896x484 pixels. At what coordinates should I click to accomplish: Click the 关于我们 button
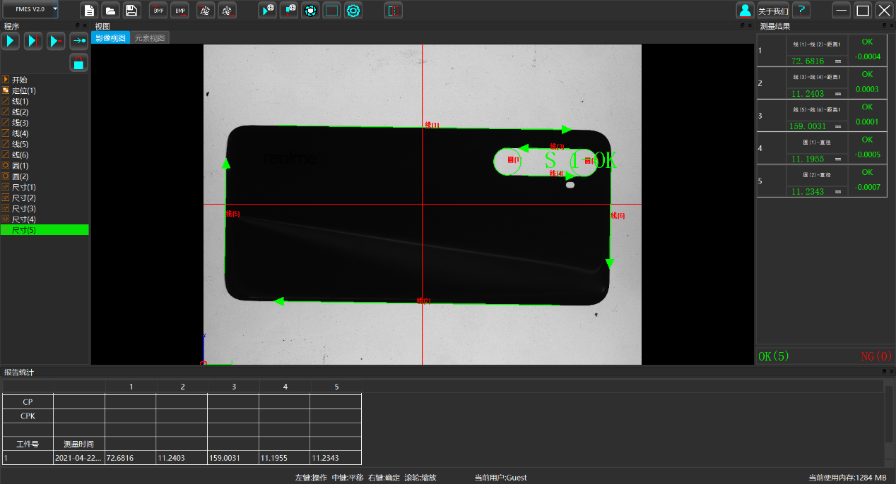(773, 11)
